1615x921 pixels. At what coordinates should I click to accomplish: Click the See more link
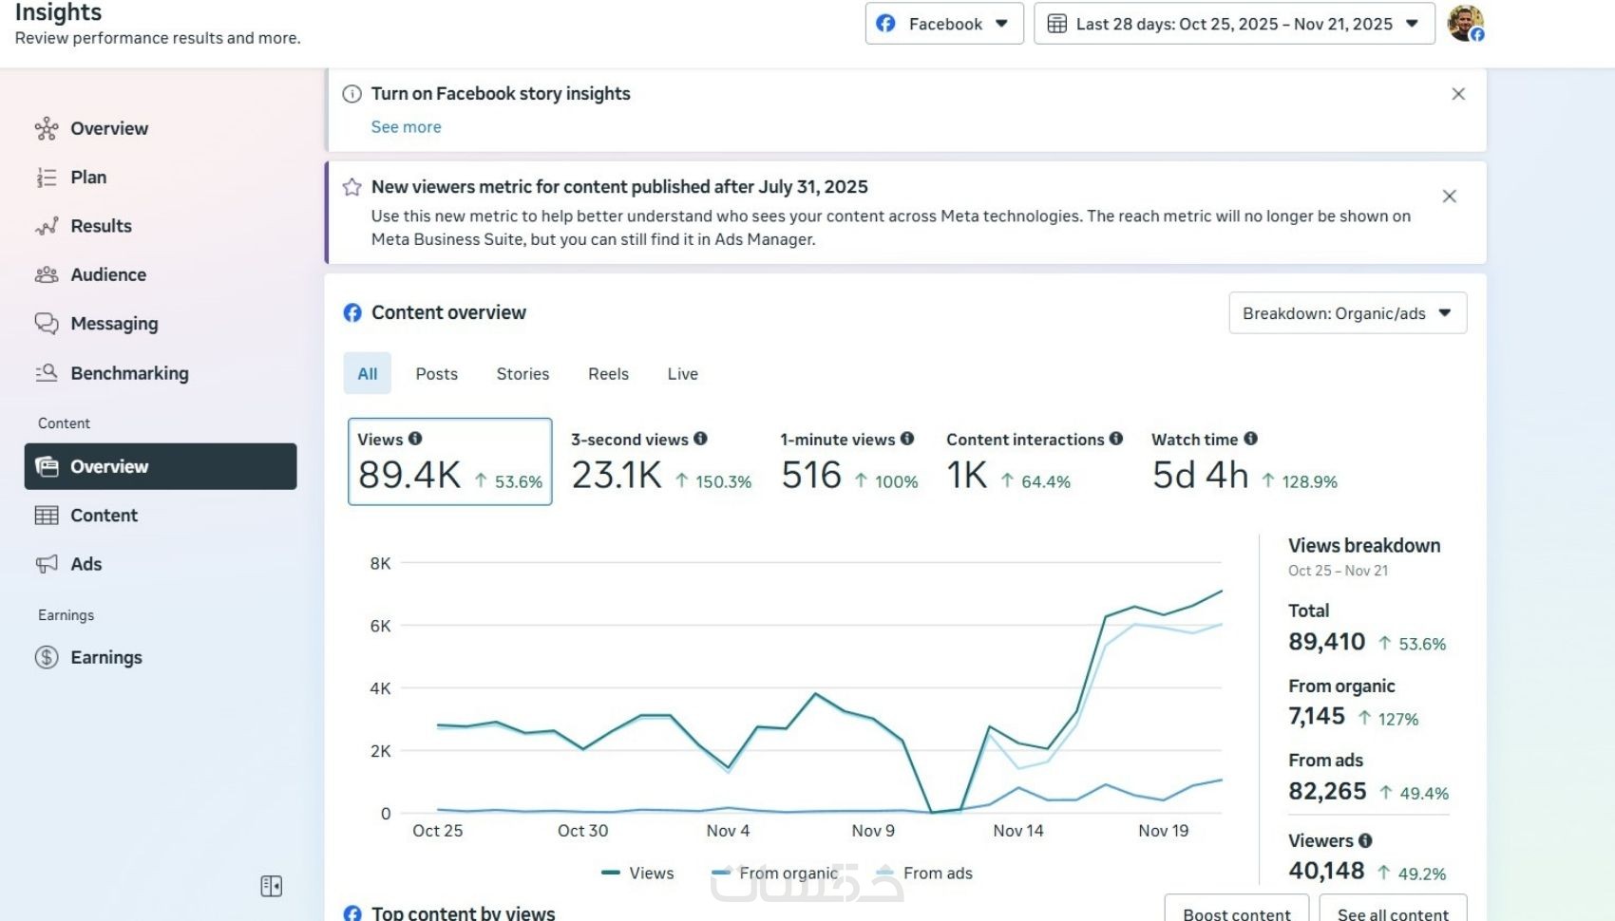pos(406,127)
